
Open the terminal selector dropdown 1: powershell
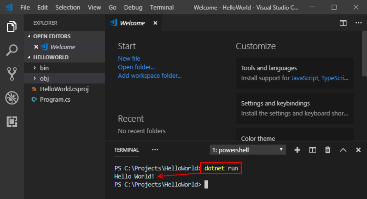(248, 150)
